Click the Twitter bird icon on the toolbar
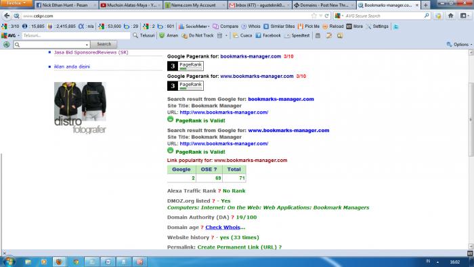474x267 pixels. click(x=395, y=26)
